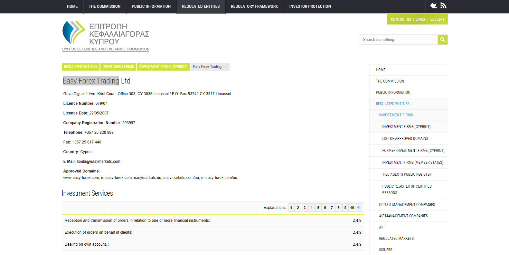The height and width of the screenshot is (255, 509).
Task: Open Public Information top menu
Action: tap(151, 6)
